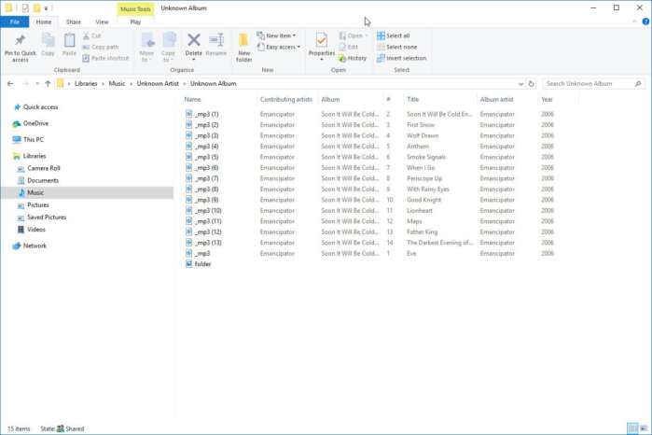The image size is (652, 435).
Task: Select the Pictures library in the sidebar
Action: (38, 204)
